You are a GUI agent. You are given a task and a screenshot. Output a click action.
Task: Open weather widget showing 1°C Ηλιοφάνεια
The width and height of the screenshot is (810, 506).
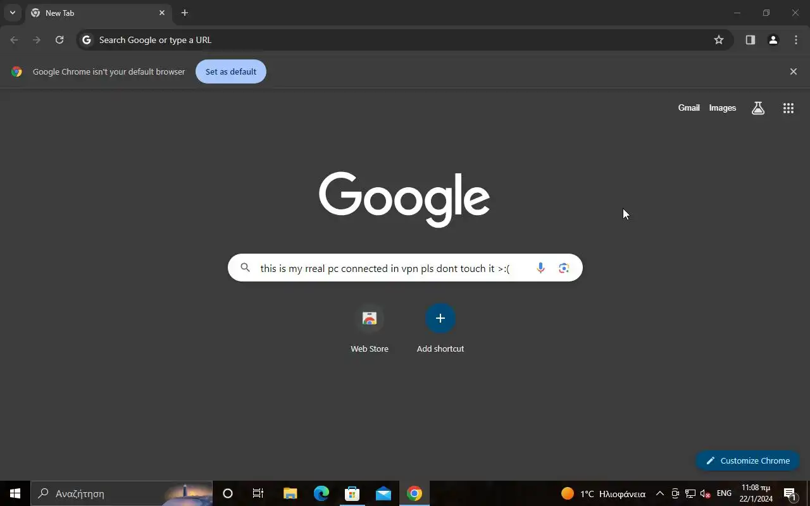[603, 493]
